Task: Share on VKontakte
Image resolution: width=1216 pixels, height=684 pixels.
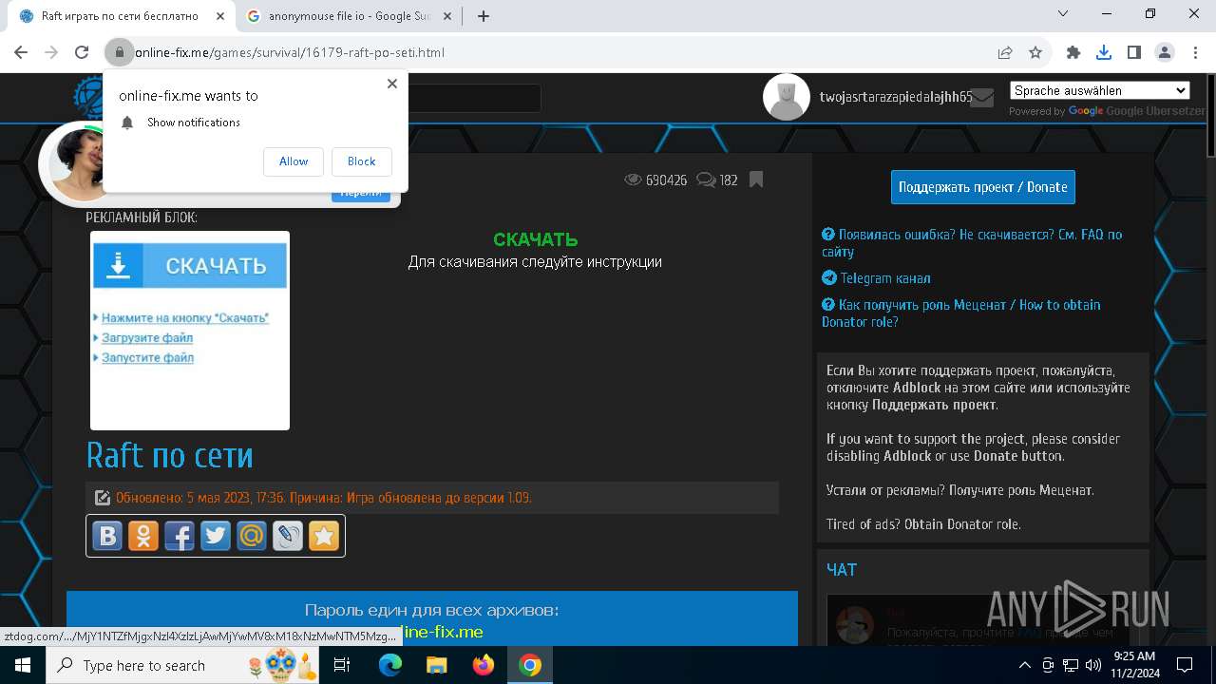Action: click(107, 536)
